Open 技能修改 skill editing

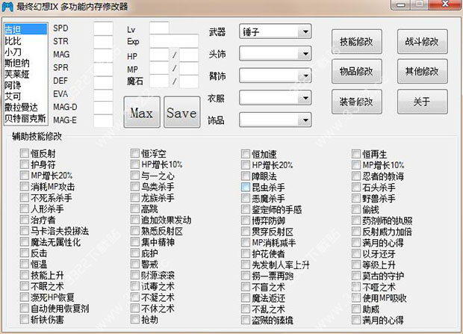coord(357,42)
